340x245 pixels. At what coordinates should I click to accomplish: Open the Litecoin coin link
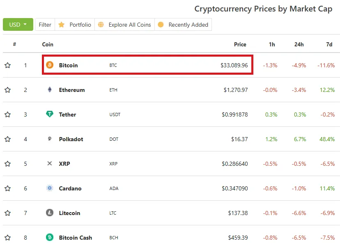pyautogui.click(x=69, y=213)
